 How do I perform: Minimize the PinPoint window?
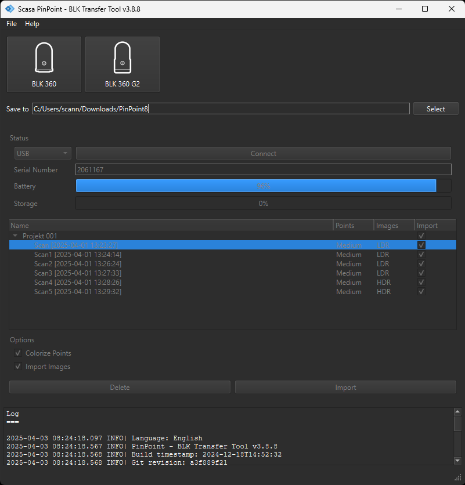399,9
